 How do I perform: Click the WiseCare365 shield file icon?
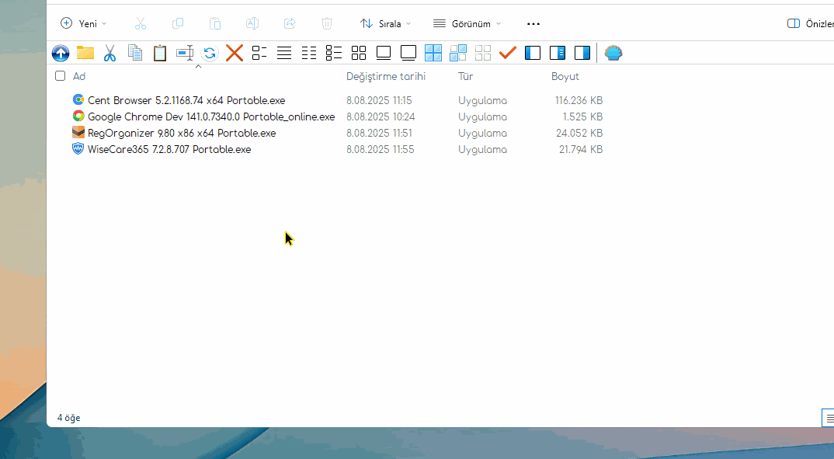pyautogui.click(x=78, y=149)
